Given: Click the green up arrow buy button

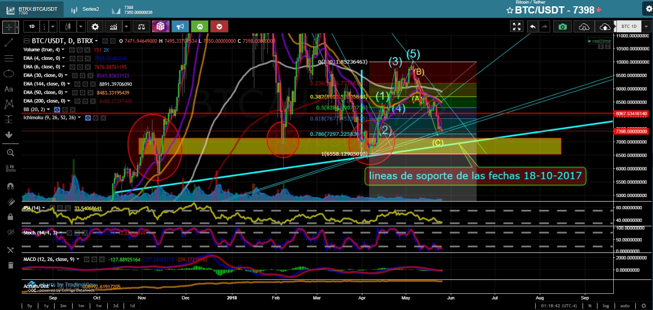Looking at the screenshot, I should point(200,27).
